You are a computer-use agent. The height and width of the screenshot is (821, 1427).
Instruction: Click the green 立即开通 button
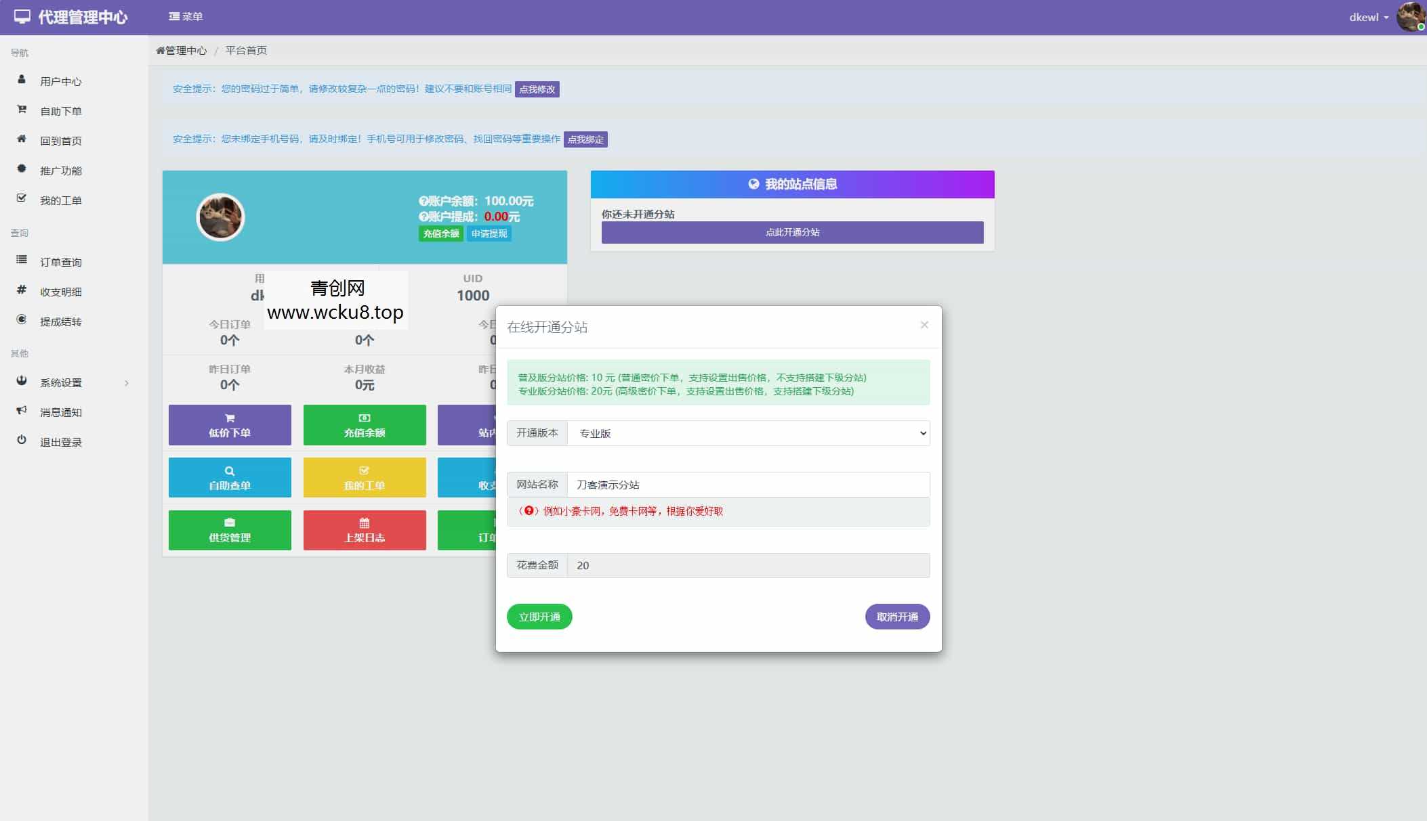[x=539, y=617]
